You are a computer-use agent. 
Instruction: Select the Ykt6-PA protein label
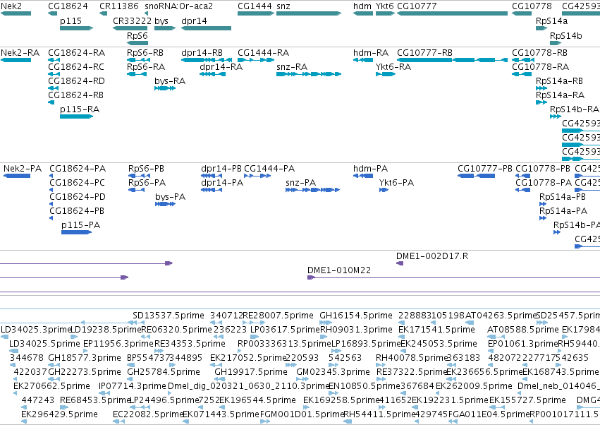[396, 182]
